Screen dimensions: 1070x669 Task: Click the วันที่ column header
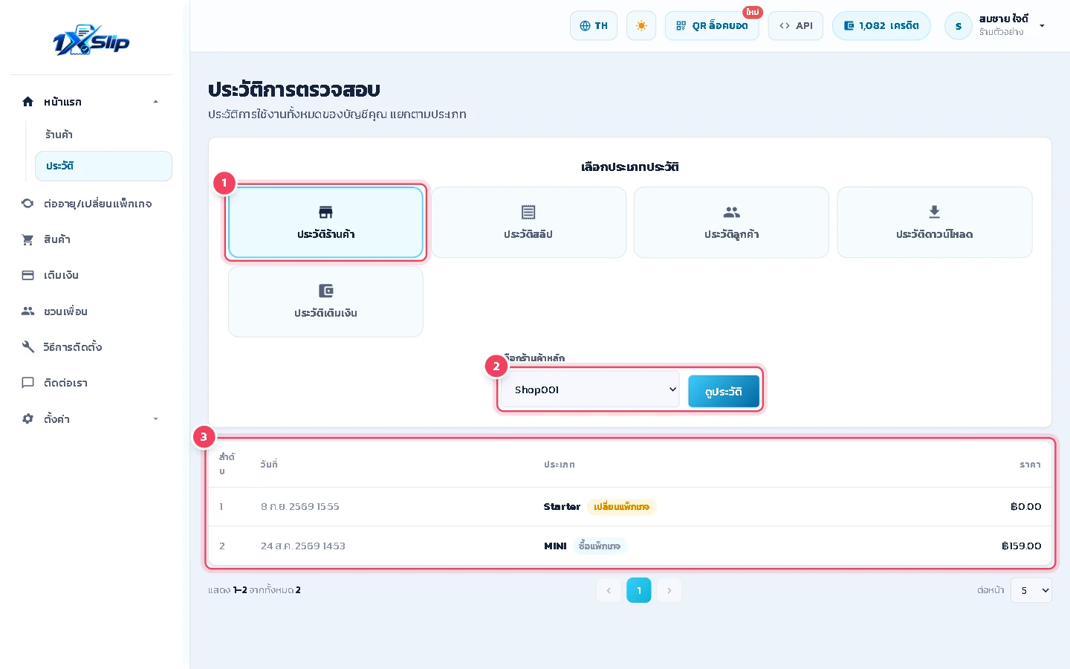tap(269, 465)
